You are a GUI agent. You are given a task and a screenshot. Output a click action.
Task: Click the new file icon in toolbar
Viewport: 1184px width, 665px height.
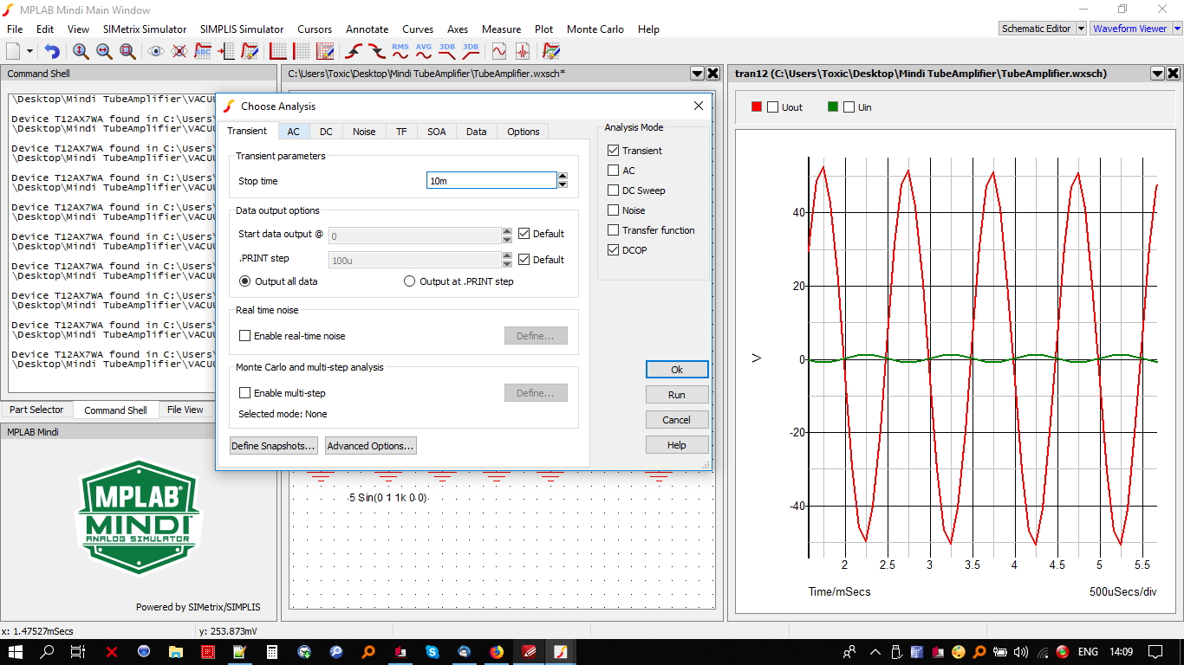tap(13, 52)
